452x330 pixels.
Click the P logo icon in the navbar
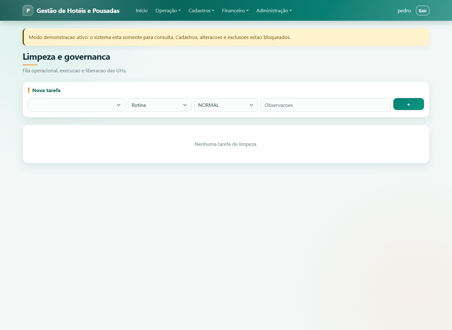(x=28, y=10)
